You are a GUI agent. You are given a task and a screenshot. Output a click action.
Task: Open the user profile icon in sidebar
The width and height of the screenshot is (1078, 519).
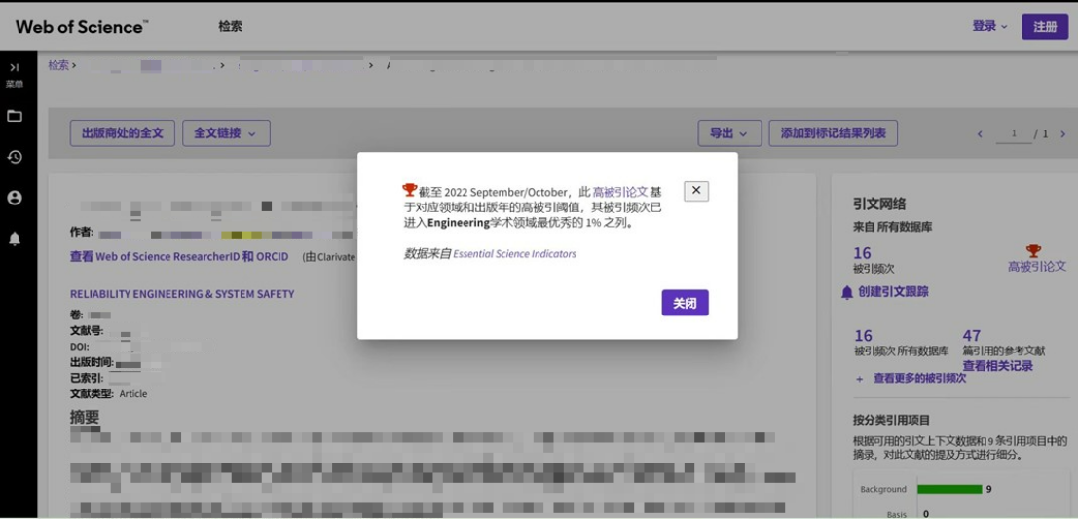[x=15, y=198]
